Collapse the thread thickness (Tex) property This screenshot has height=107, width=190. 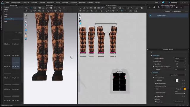pyautogui.click(x=153, y=67)
